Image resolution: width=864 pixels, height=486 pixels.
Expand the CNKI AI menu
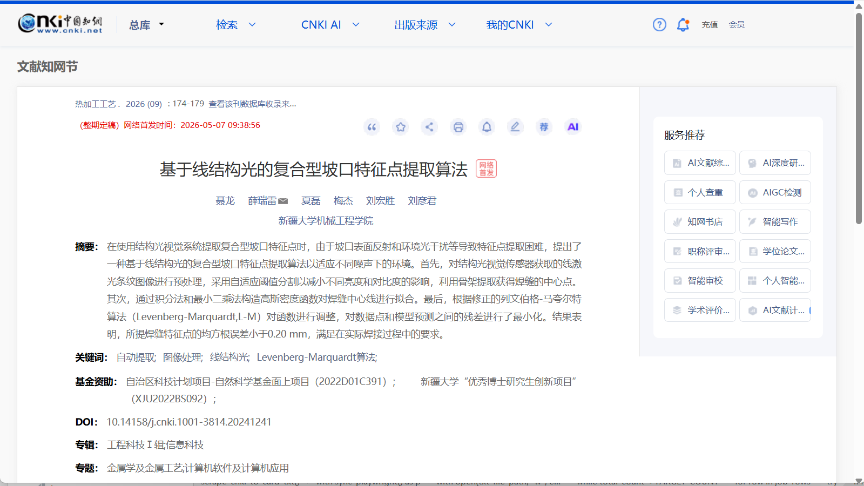(x=330, y=25)
